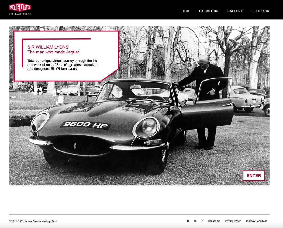283x228 pixels.
Task: Click the 'Take our unique virtual journey' paragraph
Action: pos(63,65)
